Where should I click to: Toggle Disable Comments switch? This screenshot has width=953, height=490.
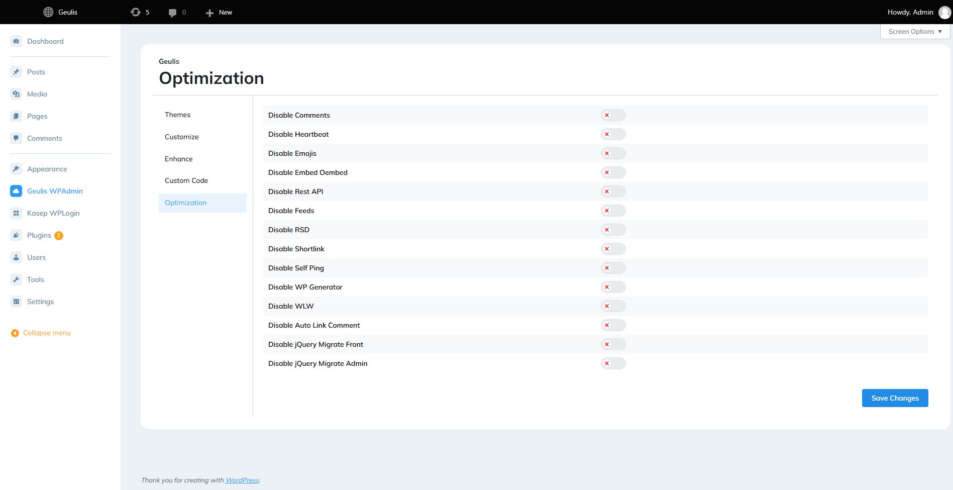coord(613,115)
